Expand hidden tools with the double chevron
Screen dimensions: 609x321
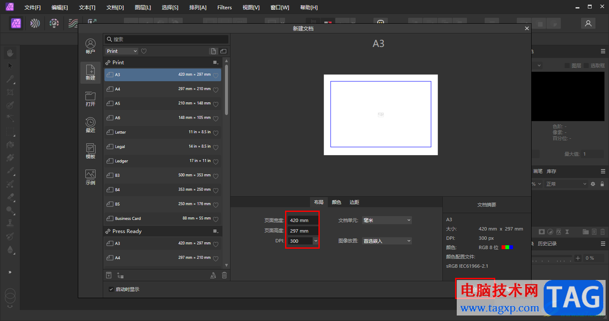pyautogui.click(x=10, y=272)
